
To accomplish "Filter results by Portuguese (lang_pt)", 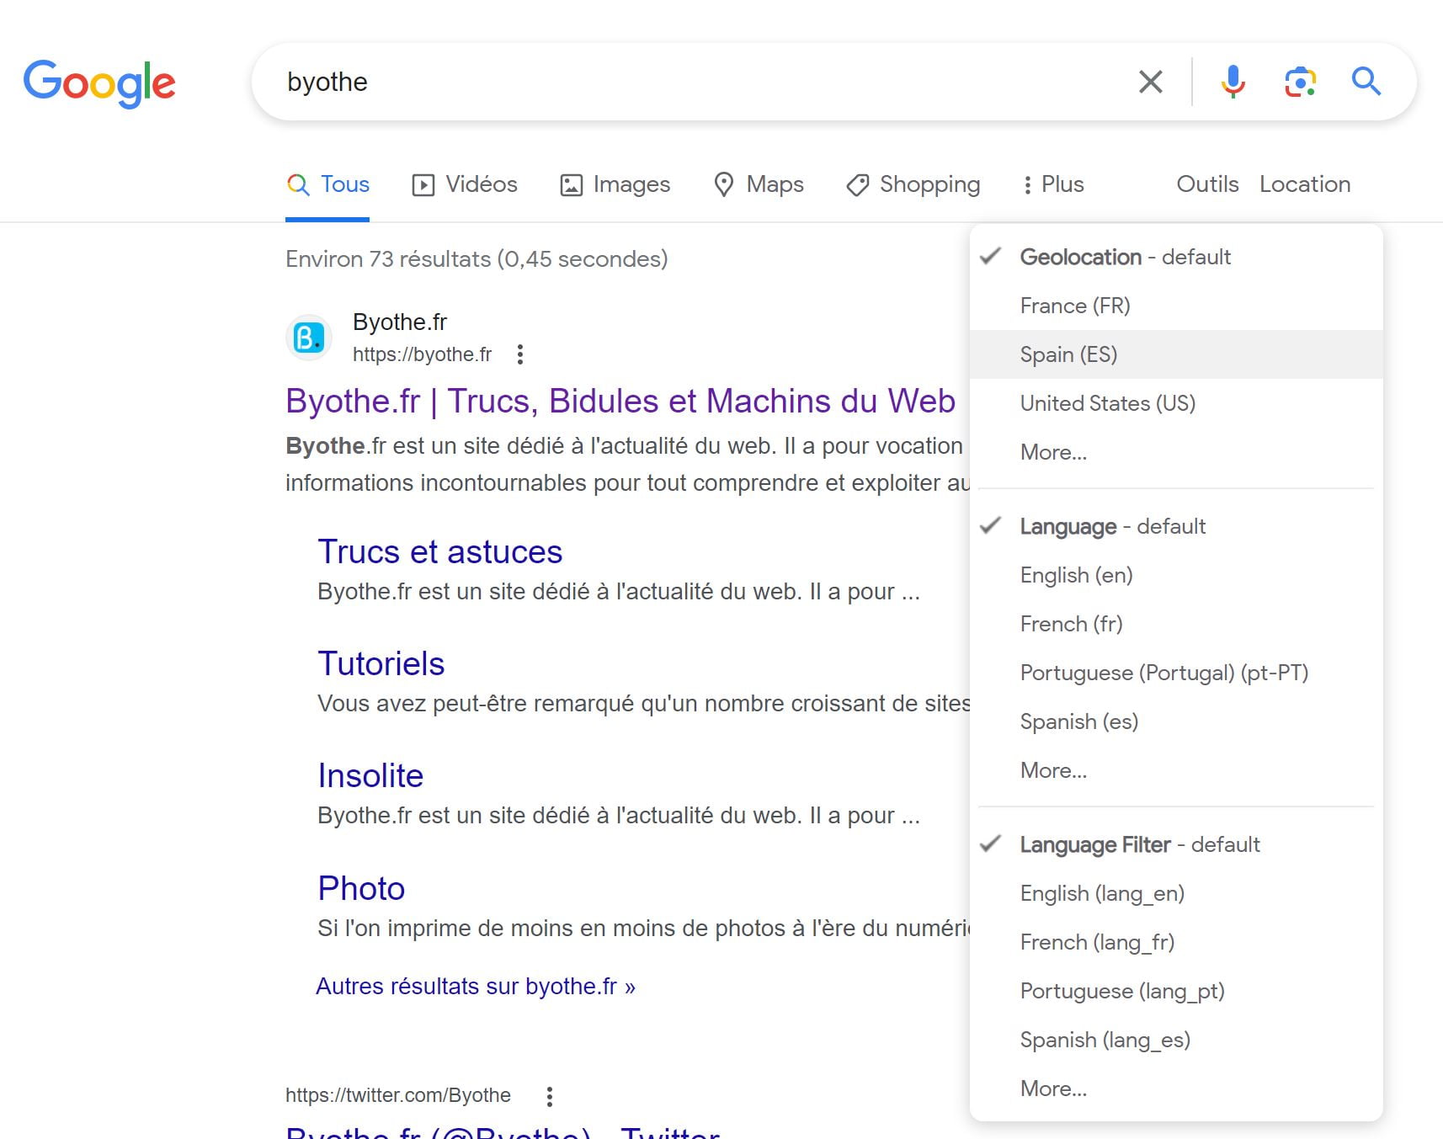I will pyautogui.click(x=1176, y=991).
